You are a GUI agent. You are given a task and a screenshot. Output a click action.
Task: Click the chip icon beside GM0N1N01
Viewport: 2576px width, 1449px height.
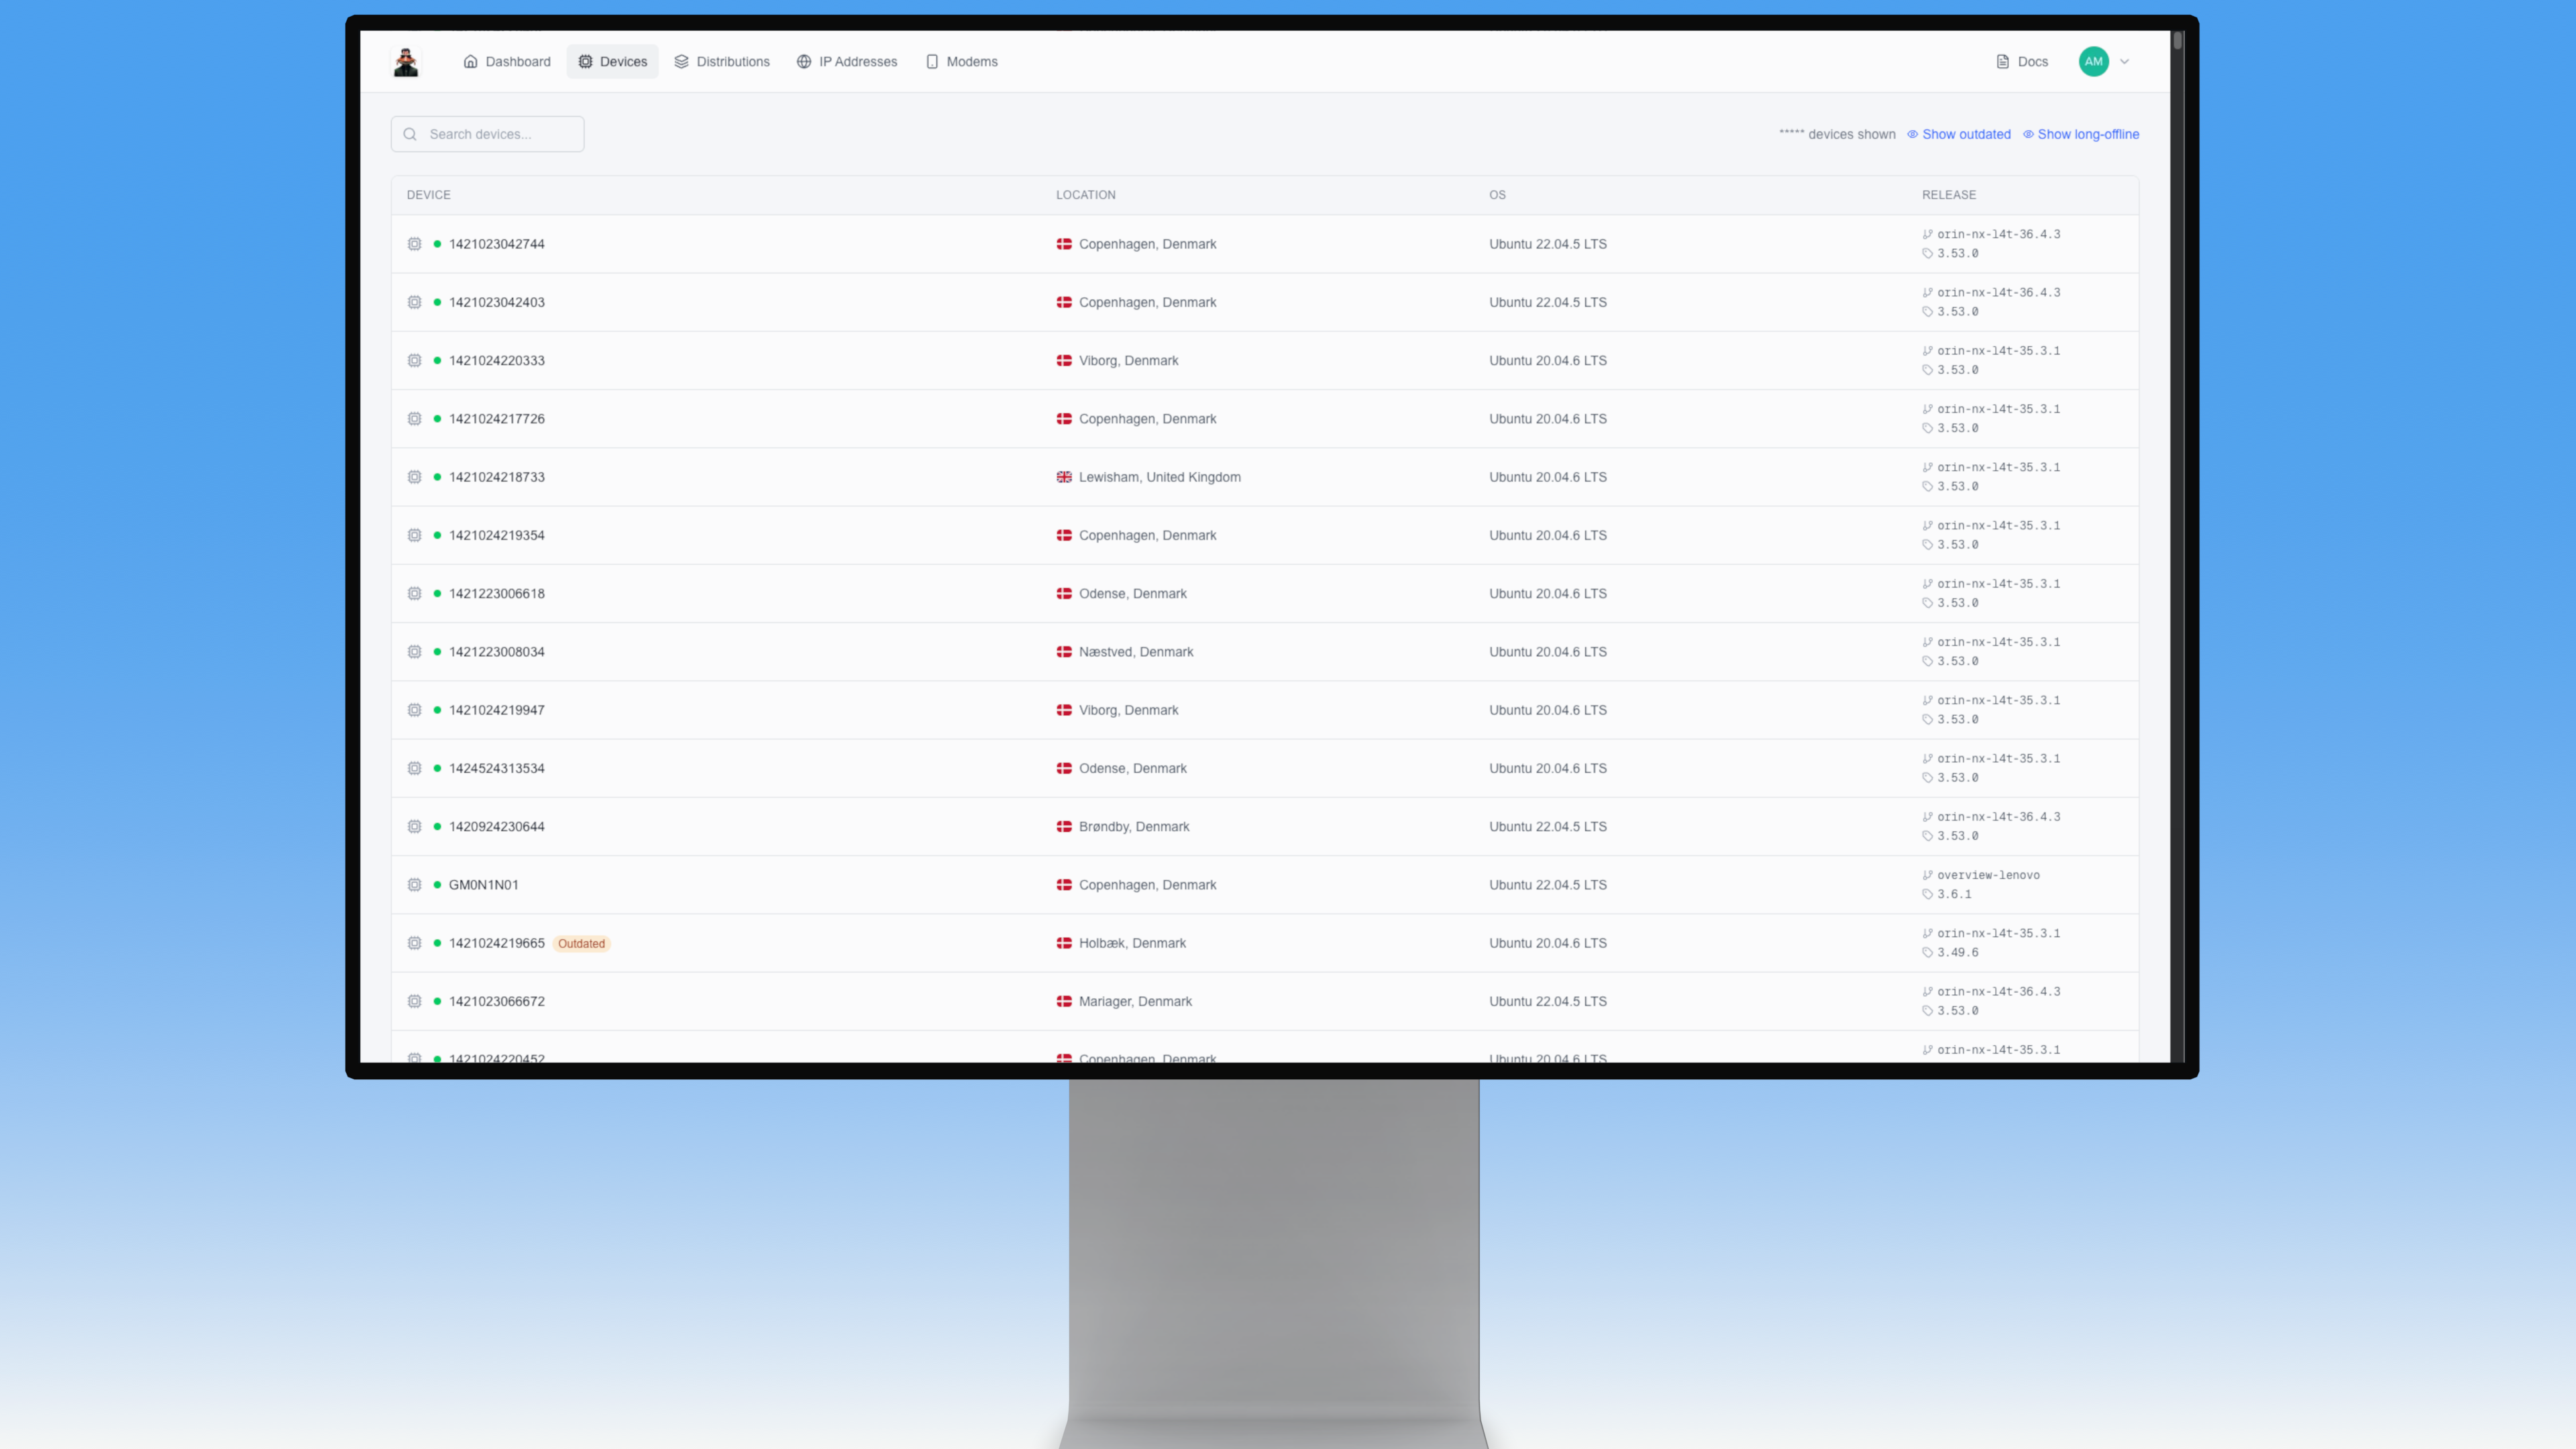click(414, 885)
